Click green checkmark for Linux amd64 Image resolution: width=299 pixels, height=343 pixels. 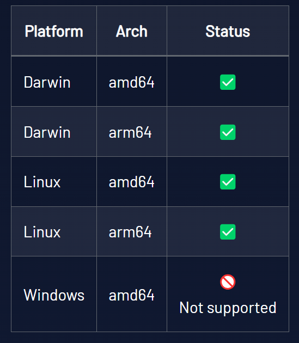(228, 182)
